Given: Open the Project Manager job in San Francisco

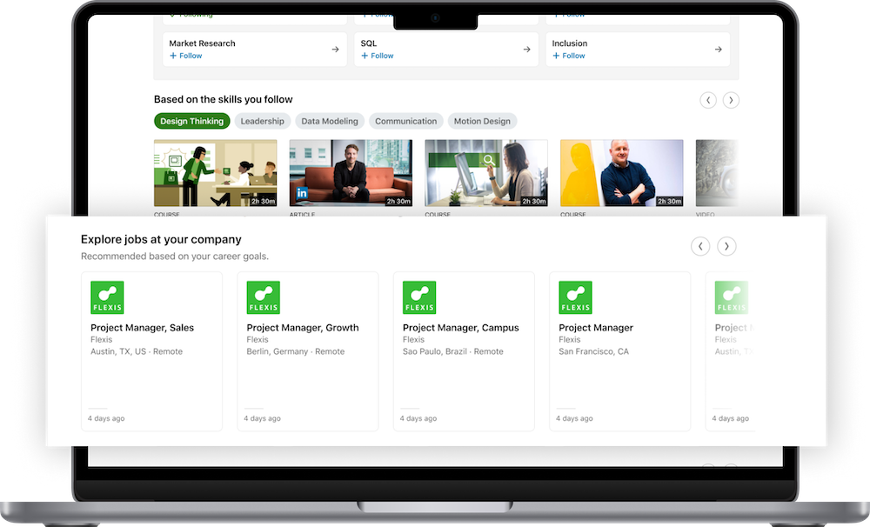Looking at the screenshot, I should click(x=596, y=328).
